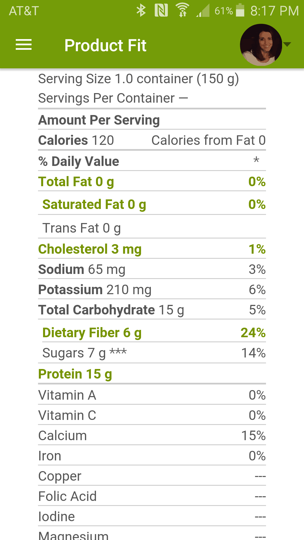Tap the Daily Value asterisk footnote
This screenshot has height=540, width=304.
256,160
